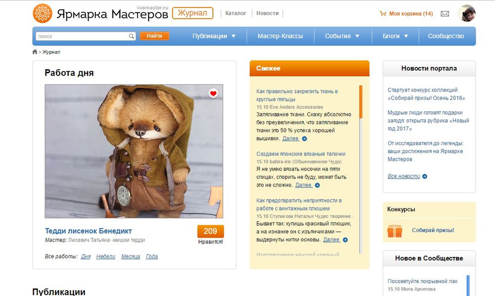Open the user profile avatar

coord(467,13)
